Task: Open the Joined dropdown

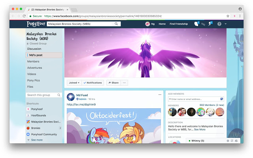Action: [74, 83]
